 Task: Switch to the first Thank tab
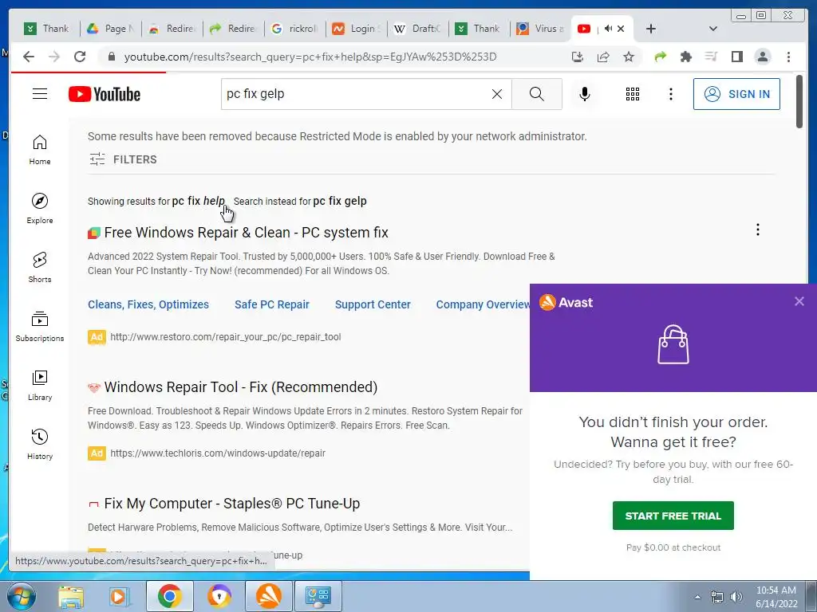(46, 29)
